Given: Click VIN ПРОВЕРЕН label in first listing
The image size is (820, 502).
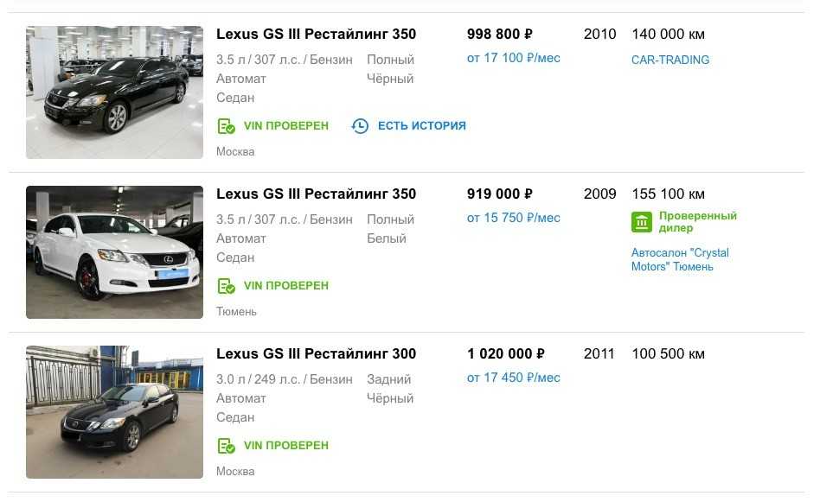Looking at the screenshot, I should point(285,126).
